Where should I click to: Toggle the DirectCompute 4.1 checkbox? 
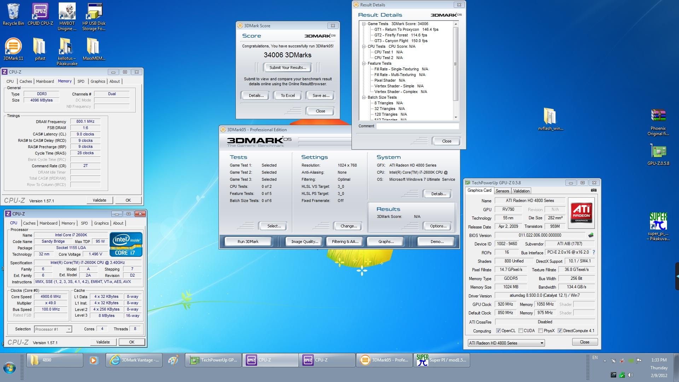[560, 331]
